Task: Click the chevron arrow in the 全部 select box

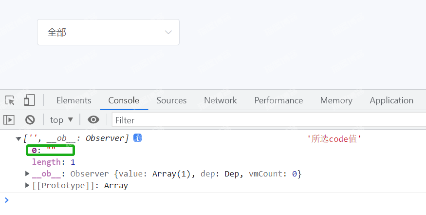Action: tap(168, 32)
